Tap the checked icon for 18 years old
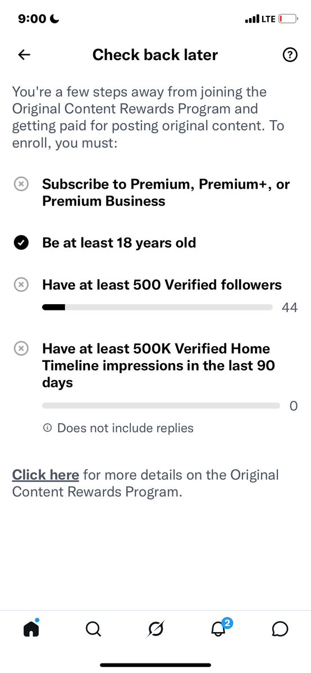 click(x=21, y=243)
